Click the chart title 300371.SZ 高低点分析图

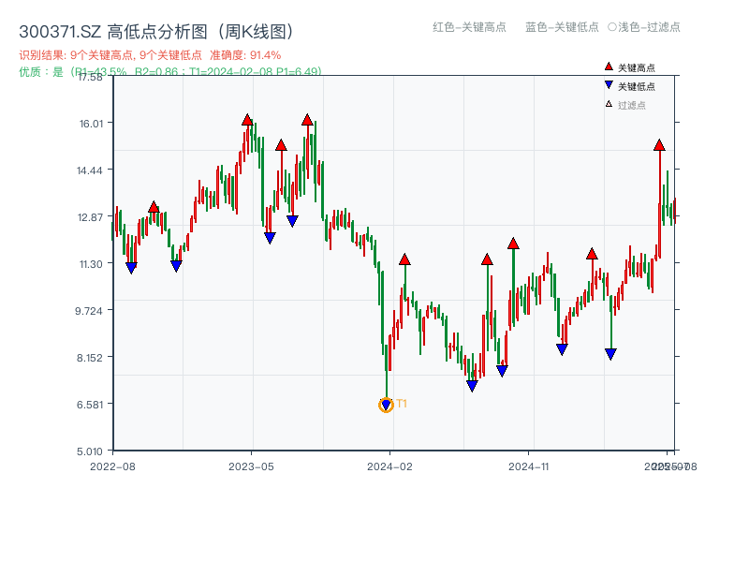(157, 32)
